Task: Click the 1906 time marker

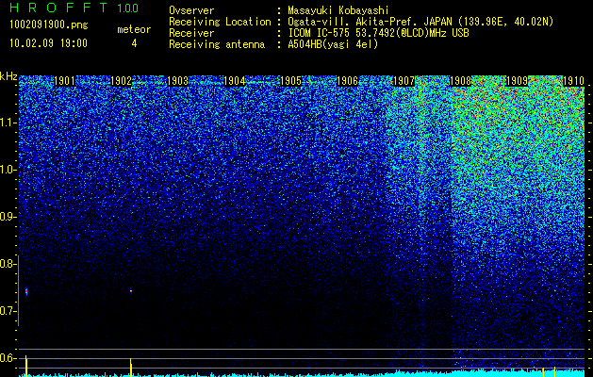Action: tap(347, 81)
